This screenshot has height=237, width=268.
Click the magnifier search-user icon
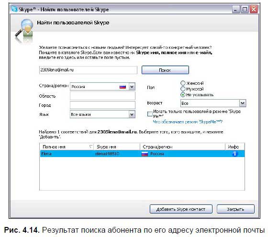[24, 29]
